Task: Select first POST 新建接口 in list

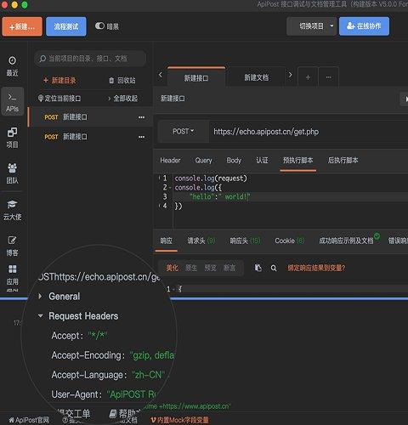Action: (x=91, y=117)
